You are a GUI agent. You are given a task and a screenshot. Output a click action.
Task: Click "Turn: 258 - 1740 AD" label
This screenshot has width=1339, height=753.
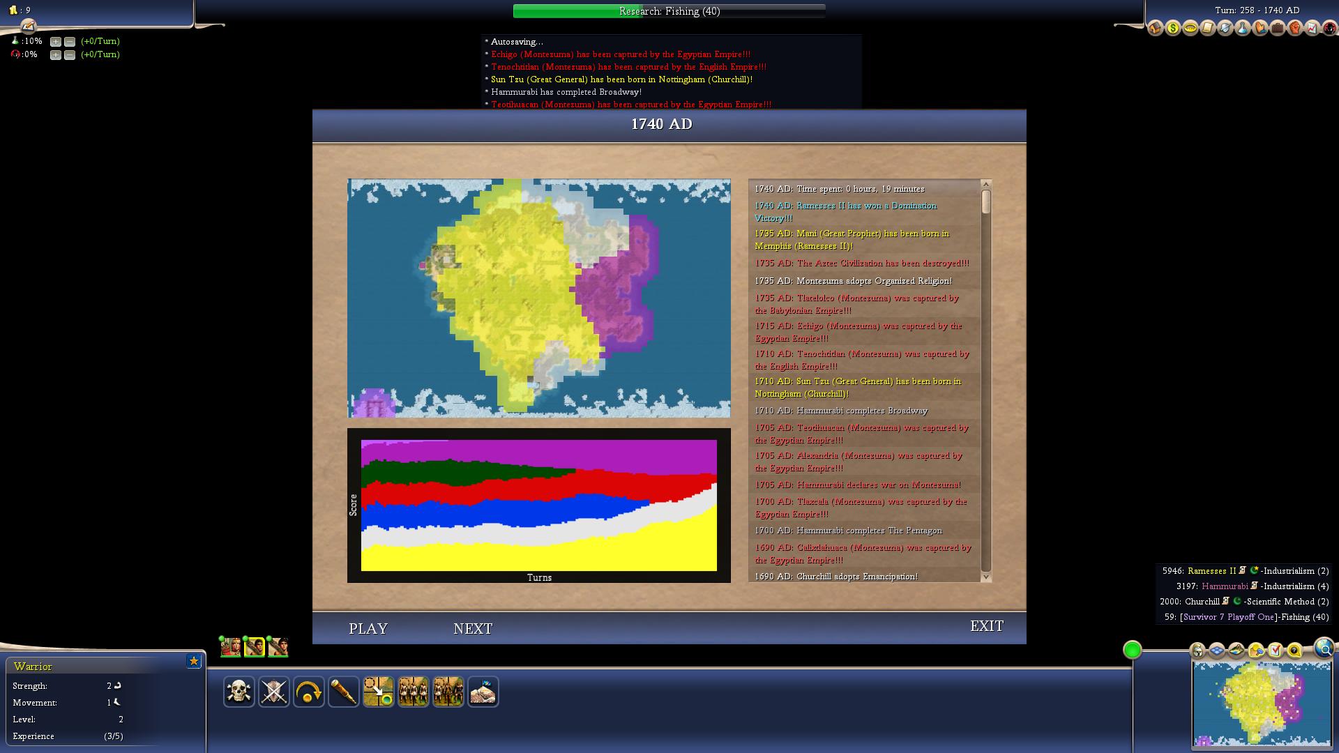[1257, 10]
